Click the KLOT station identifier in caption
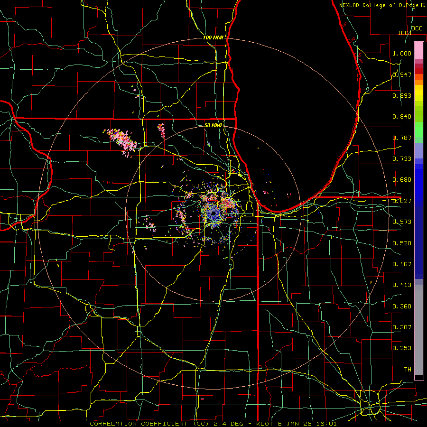427x427 pixels. pyautogui.click(x=265, y=424)
